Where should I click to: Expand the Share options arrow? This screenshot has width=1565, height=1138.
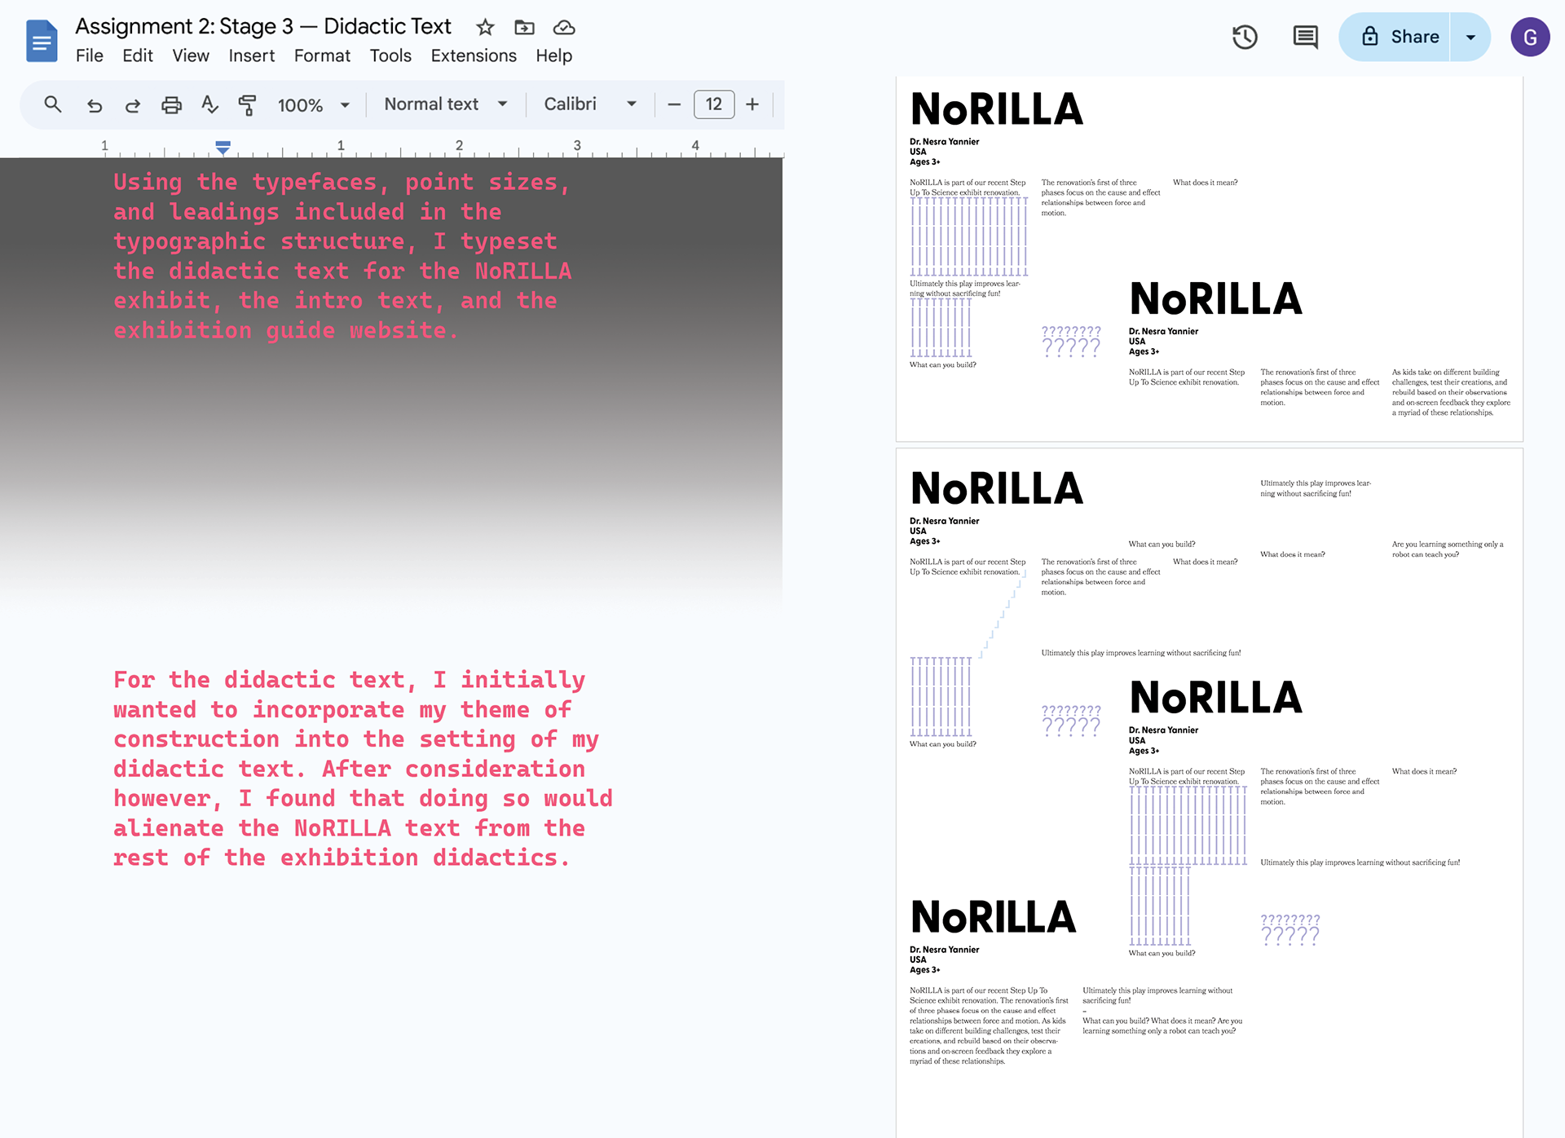click(1470, 37)
